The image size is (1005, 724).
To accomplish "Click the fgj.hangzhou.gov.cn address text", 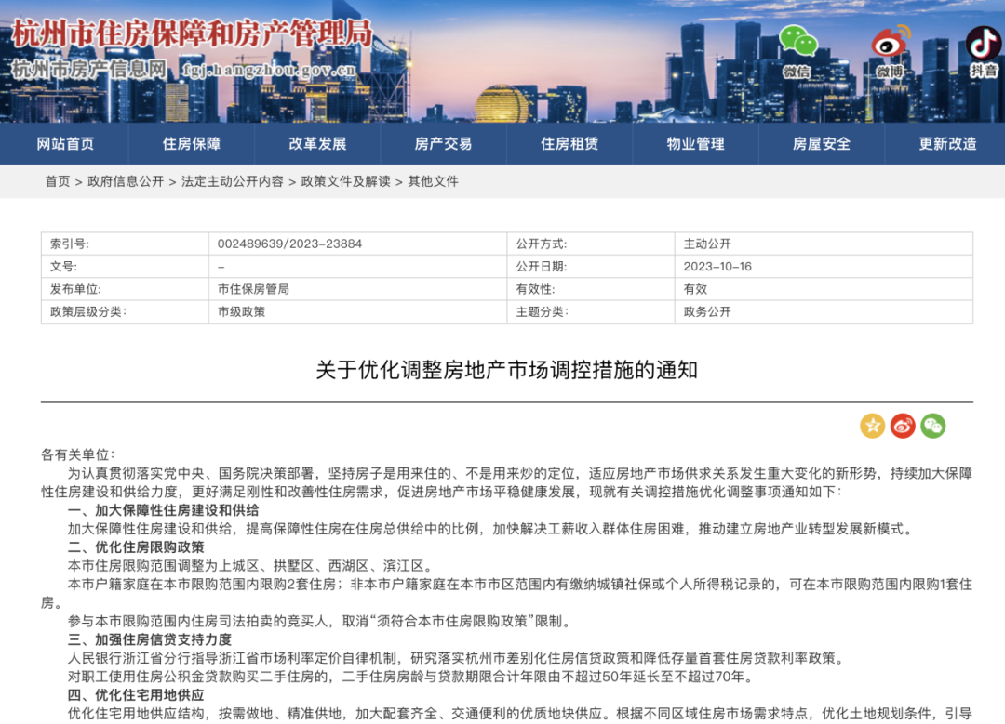I will tap(269, 70).
